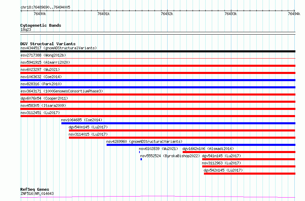Select the black nsv4344517 variant bar
Viewport: 305px width, 201px height.
[x=158, y=51]
